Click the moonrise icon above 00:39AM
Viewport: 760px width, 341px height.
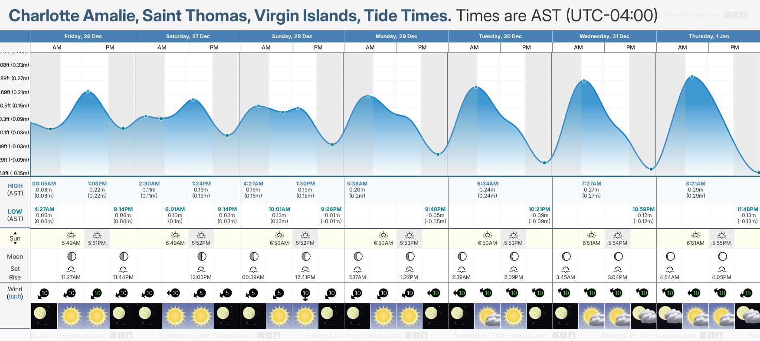point(253,269)
